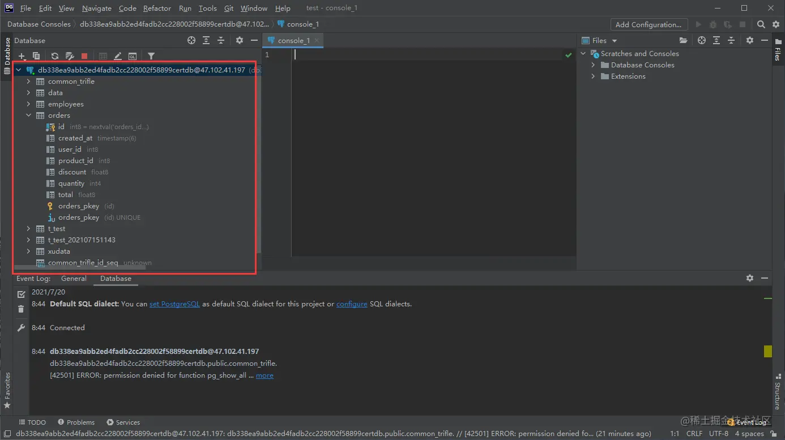The height and width of the screenshot is (440, 785).
Task: Open the Files panel gear options
Action: (x=750, y=40)
